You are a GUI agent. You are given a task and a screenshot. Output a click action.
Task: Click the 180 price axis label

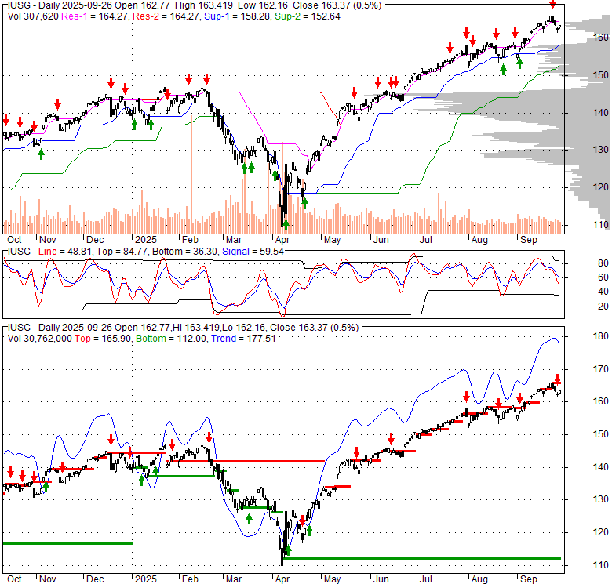click(600, 336)
